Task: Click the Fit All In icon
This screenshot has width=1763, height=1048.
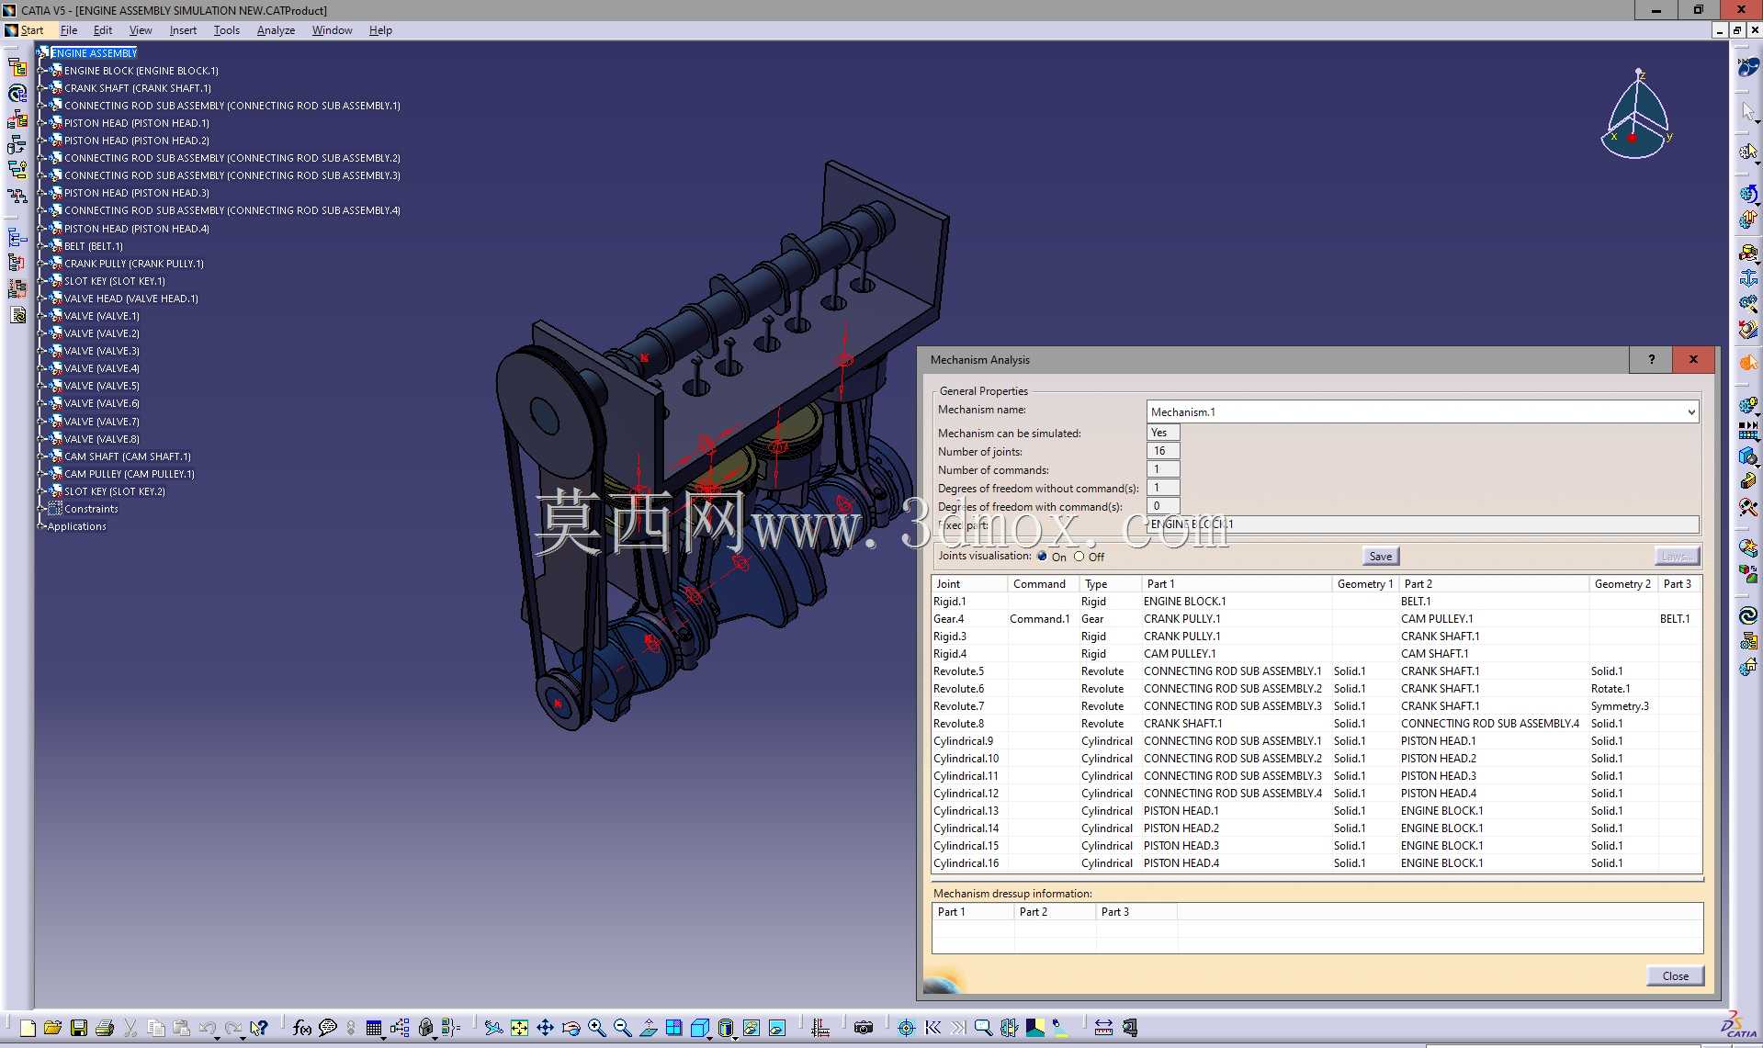Action: click(x=519, y=1028)
